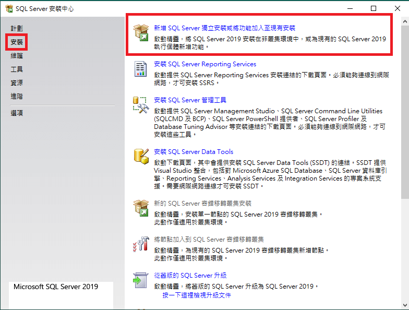
Task: Open 選項 in the sidebar
Action: pos(17,113)
